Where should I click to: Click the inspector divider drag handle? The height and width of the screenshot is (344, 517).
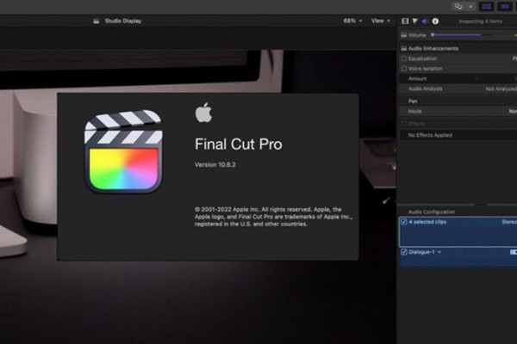(x=481, y=205)
